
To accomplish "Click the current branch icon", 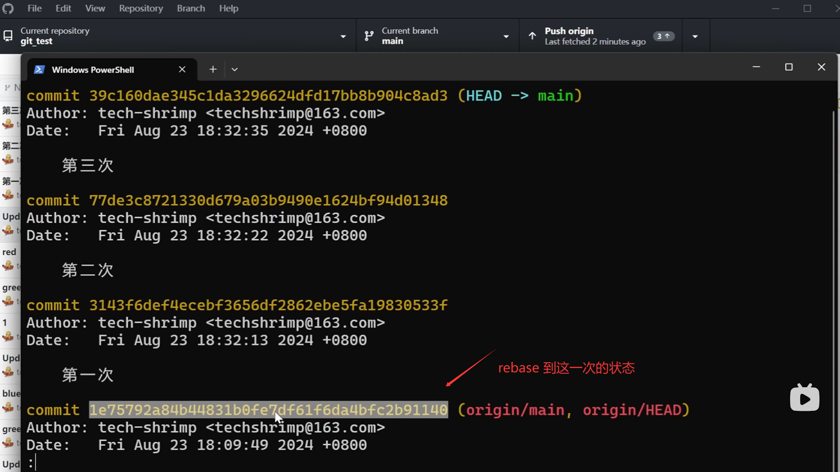I will 369,36.
